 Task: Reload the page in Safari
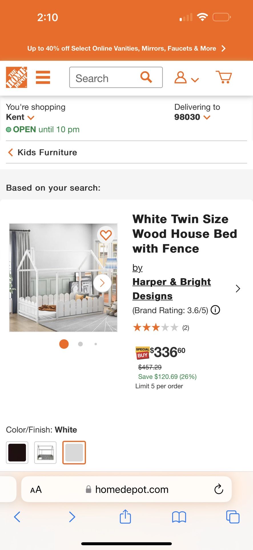point(218,489)
